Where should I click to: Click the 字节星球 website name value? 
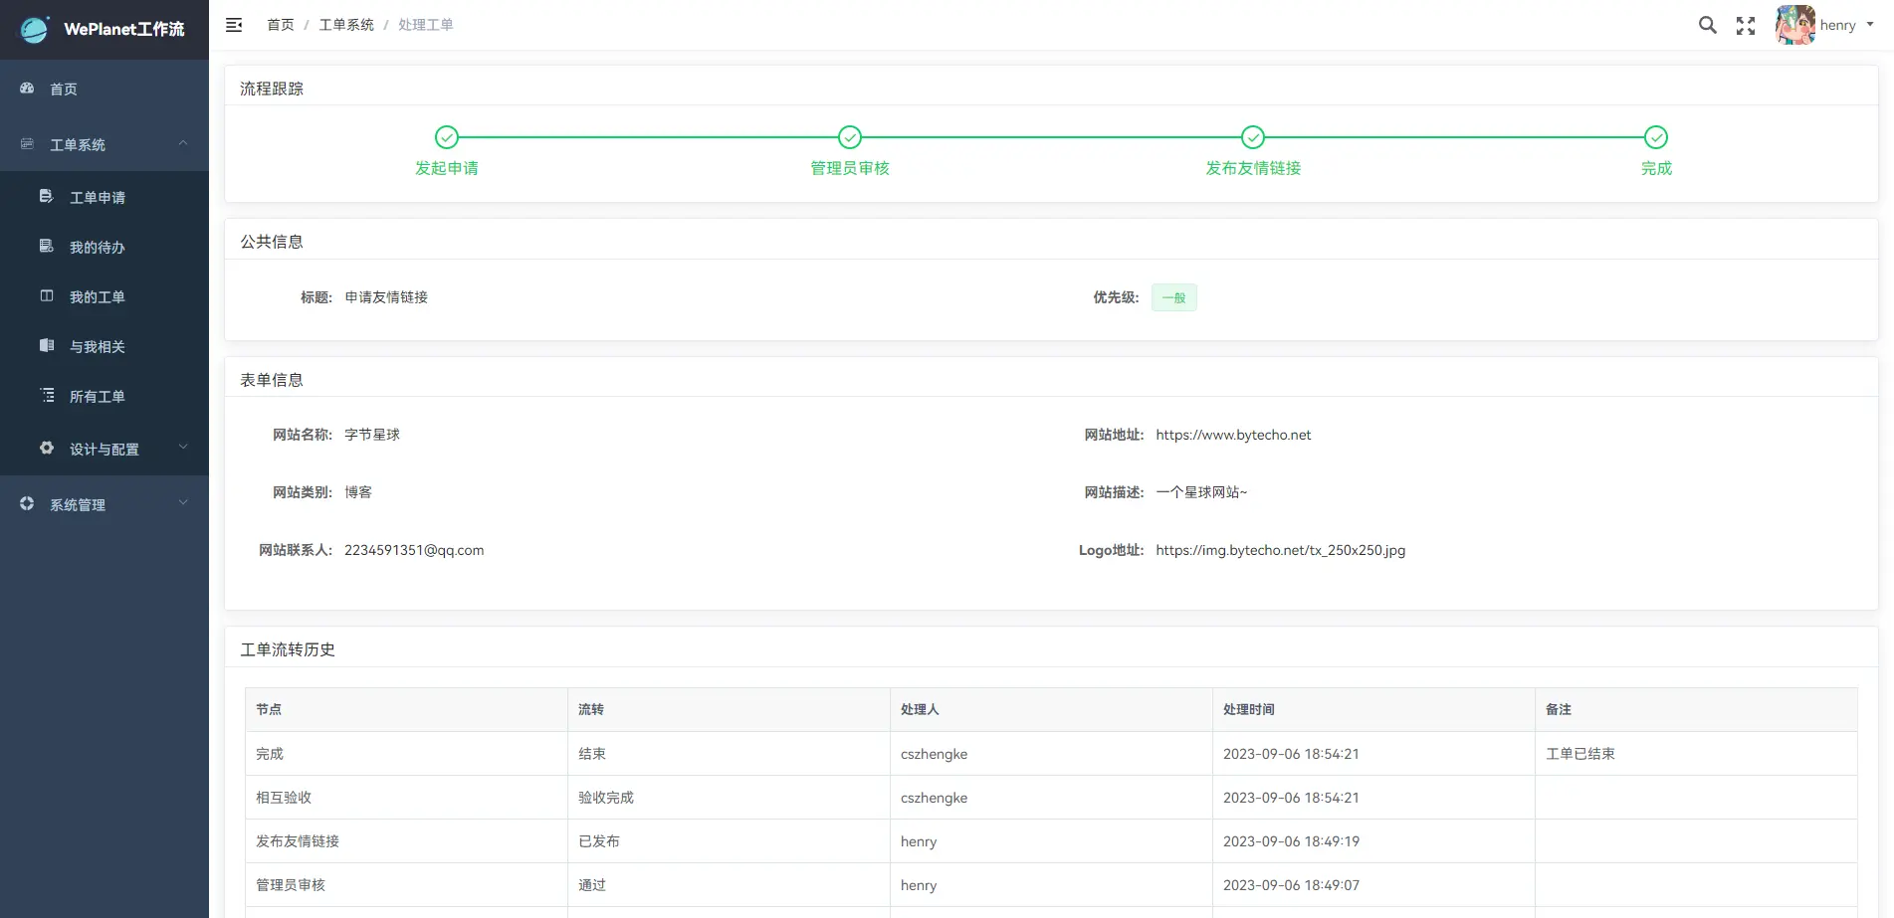pos(372,435)
